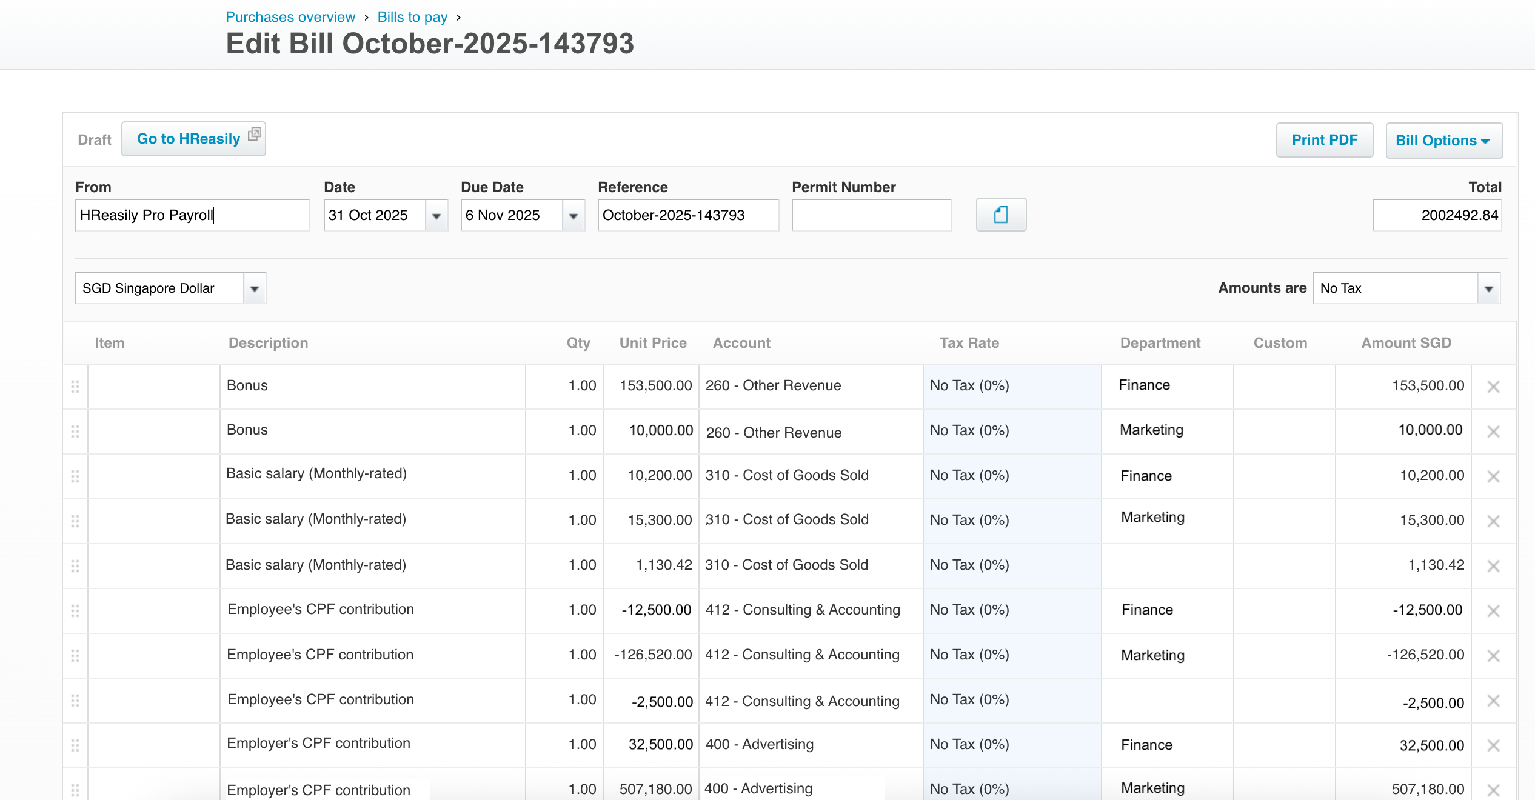Delete the -126,520.00 CPF contribution row
Viewport: 1535px width, 800px height.
1493,656
